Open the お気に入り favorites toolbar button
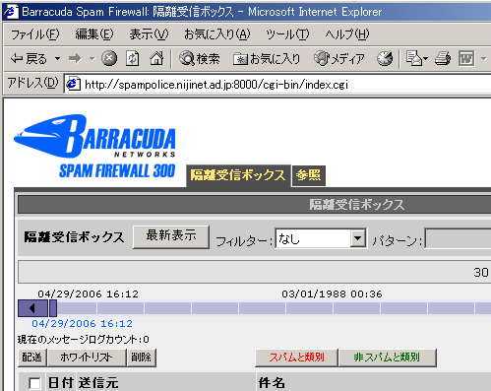 pos(267,59)
